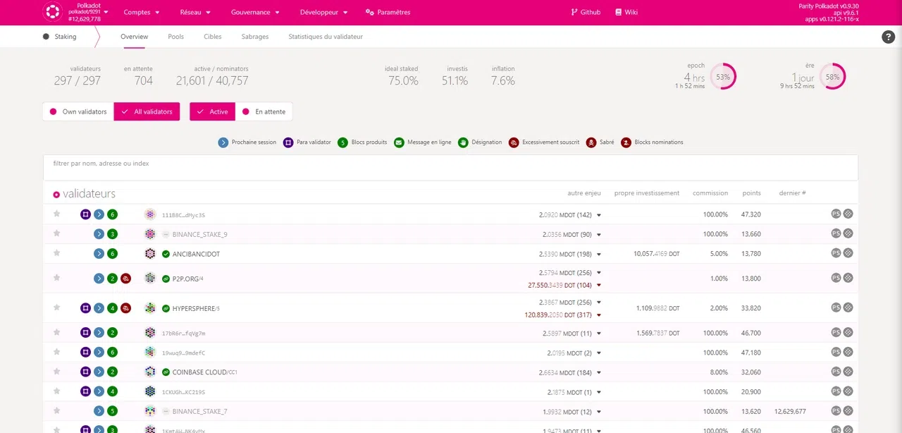Open Polkassembly icon for 11188C…dHyc3S row

pyautogui.click(x=836, y=214)
